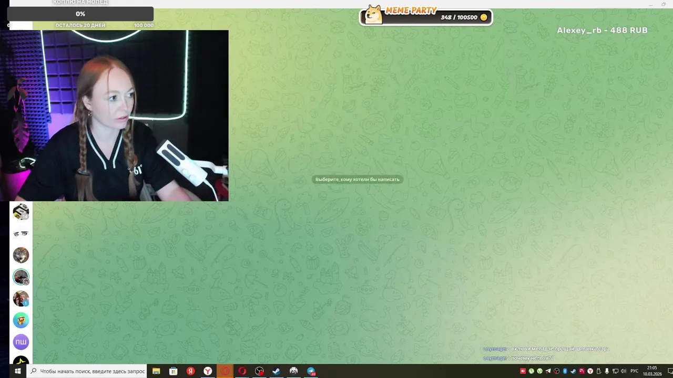Open the red Yandex taskbar icon
This screenshot has height=378, width=673.
[191, 371]
